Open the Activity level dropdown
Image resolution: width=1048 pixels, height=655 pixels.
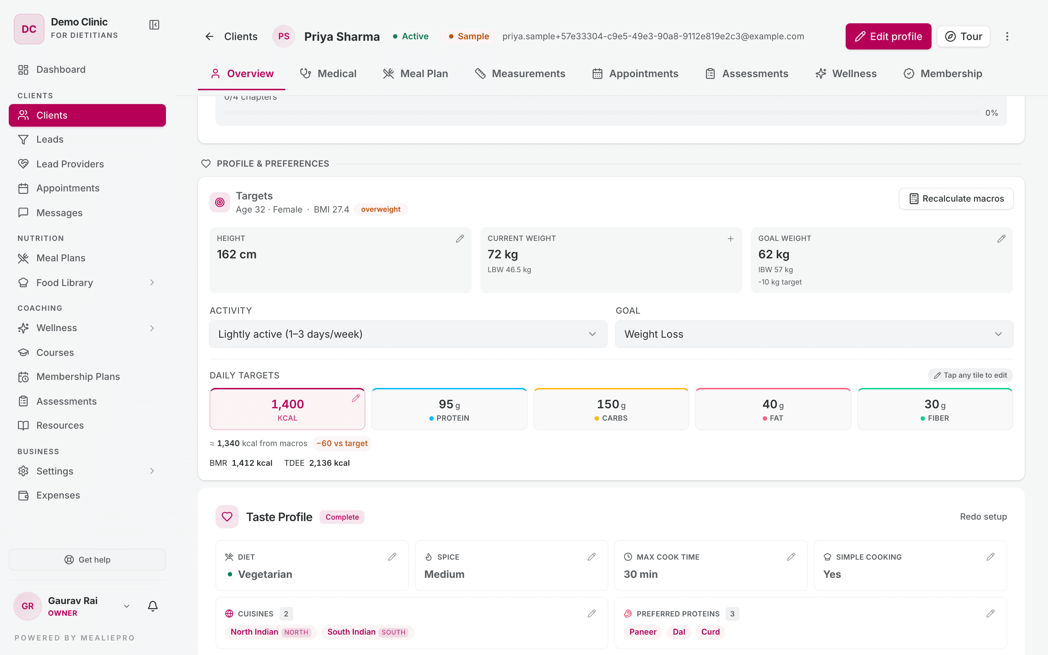408,334
